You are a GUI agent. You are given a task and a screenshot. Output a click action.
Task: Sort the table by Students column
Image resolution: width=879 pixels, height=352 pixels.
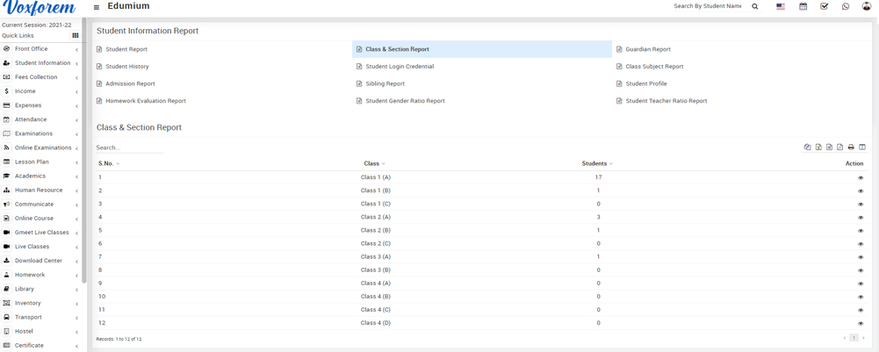pyautogui.click(x=597, y=163)
